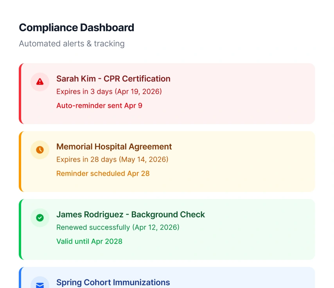This screenshot has height=288, width=334.
Task: Click the Compliance Dashboard title
Action: (76, 28)
